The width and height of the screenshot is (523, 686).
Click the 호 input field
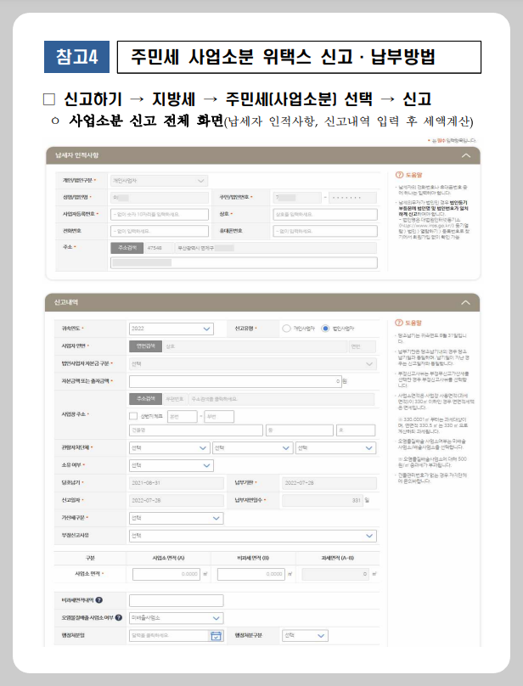pyautogui.click(x=356, y=430)
